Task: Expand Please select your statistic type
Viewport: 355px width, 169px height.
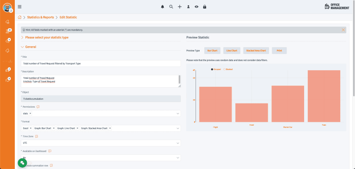Action: [x=44, y=37]
